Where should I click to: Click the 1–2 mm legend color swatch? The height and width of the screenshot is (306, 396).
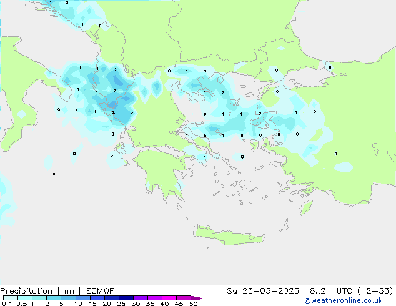pyautogui.click(x=39, y=298)
